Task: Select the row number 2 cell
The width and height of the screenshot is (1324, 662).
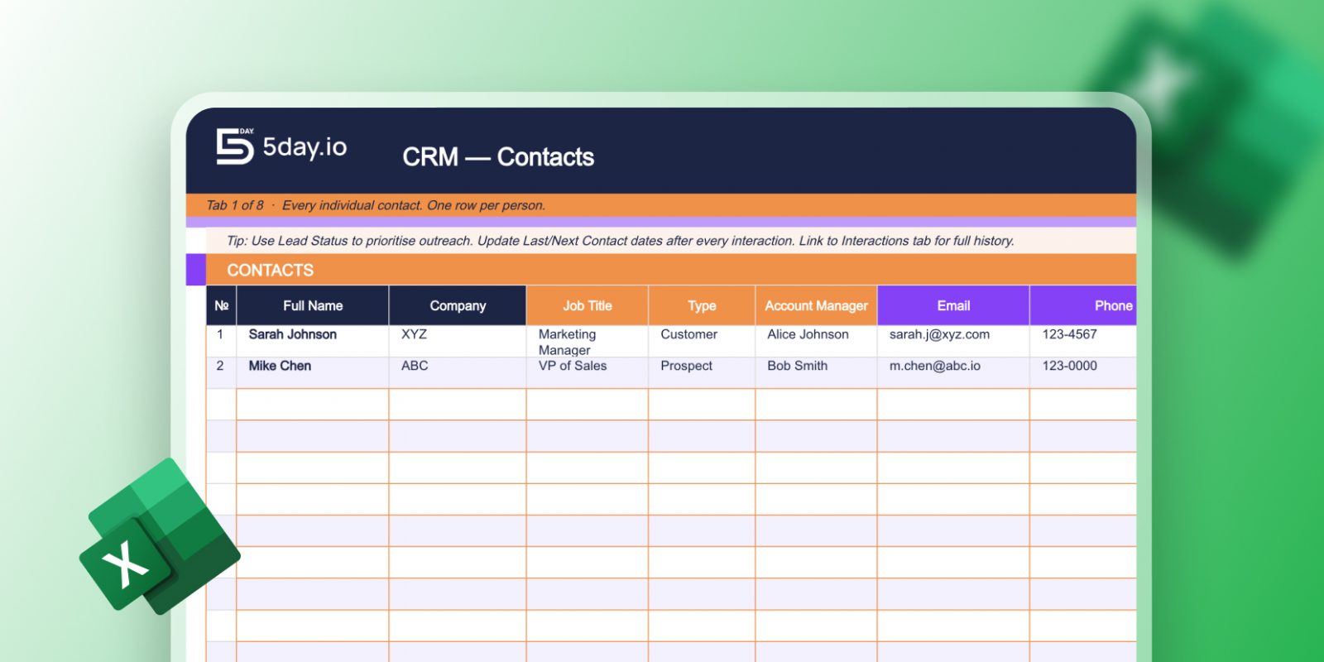Action: click(221, 372)
